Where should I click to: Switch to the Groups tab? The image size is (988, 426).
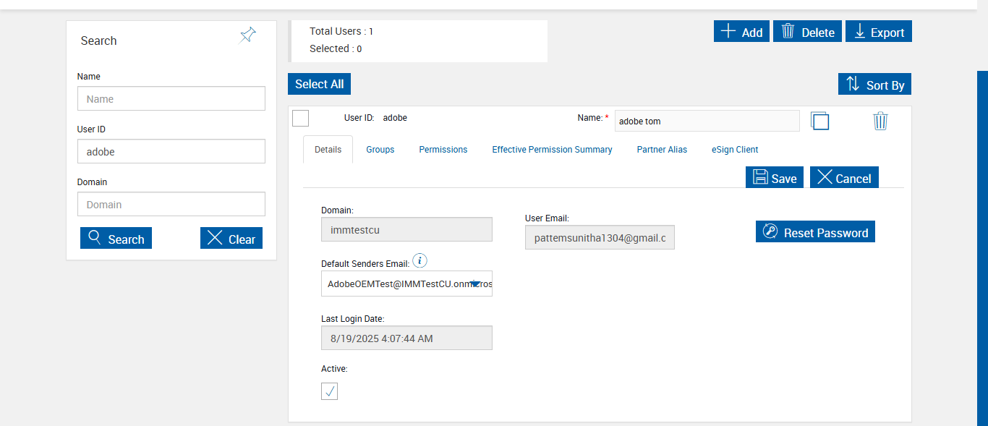click(380, 150)
